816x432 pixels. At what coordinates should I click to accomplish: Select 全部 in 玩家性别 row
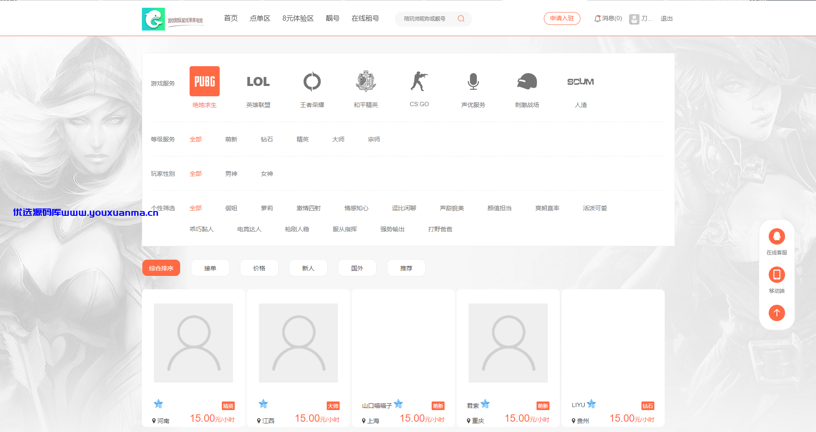coord(196,174)
